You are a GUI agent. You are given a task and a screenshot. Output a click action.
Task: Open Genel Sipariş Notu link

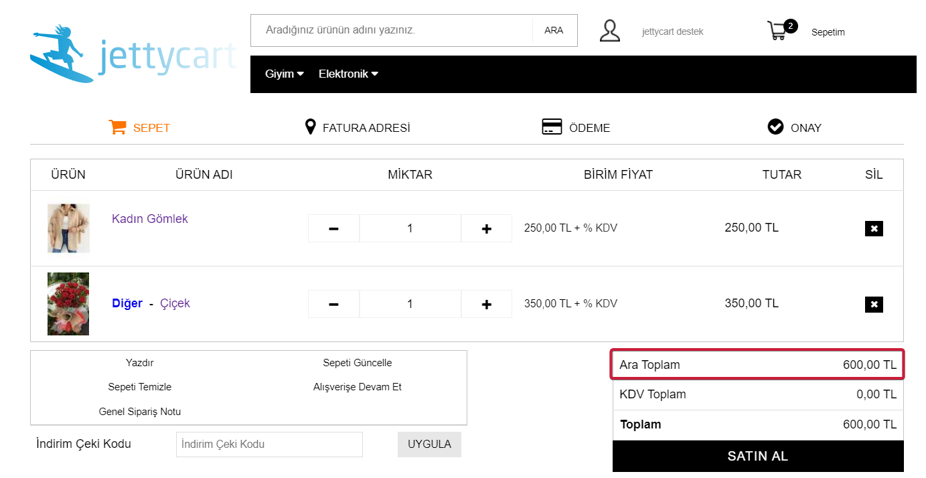click(140, 412)
